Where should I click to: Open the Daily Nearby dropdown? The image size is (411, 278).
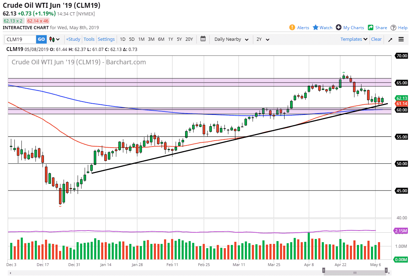point(231,39)
